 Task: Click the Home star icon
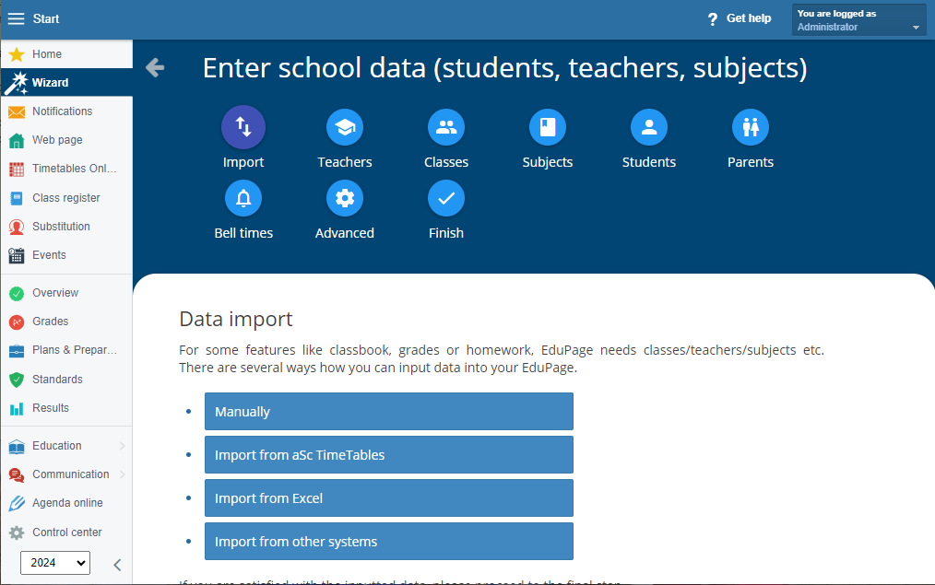(17, 54)
